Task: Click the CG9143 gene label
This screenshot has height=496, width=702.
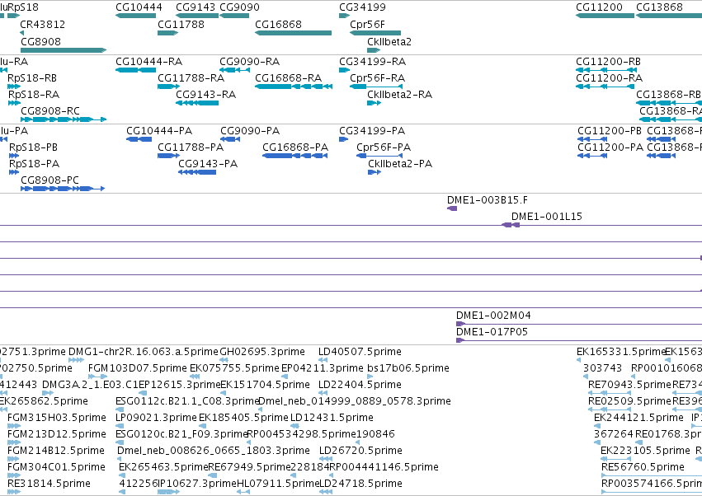Action: click(x=196, y=7)
